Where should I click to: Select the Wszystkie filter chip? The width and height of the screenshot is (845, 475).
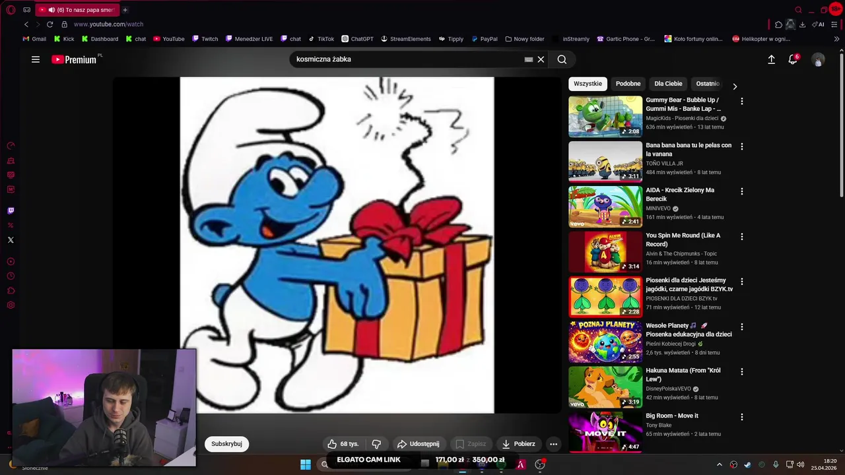[588, 84]
